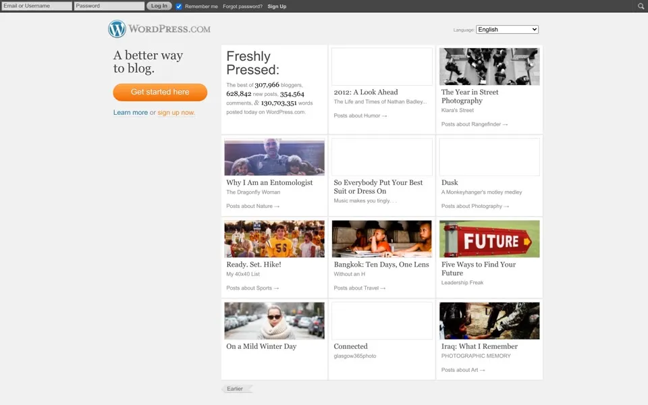Visit My 40x40 List blog
648x405 pixels.
pos(243,274)
